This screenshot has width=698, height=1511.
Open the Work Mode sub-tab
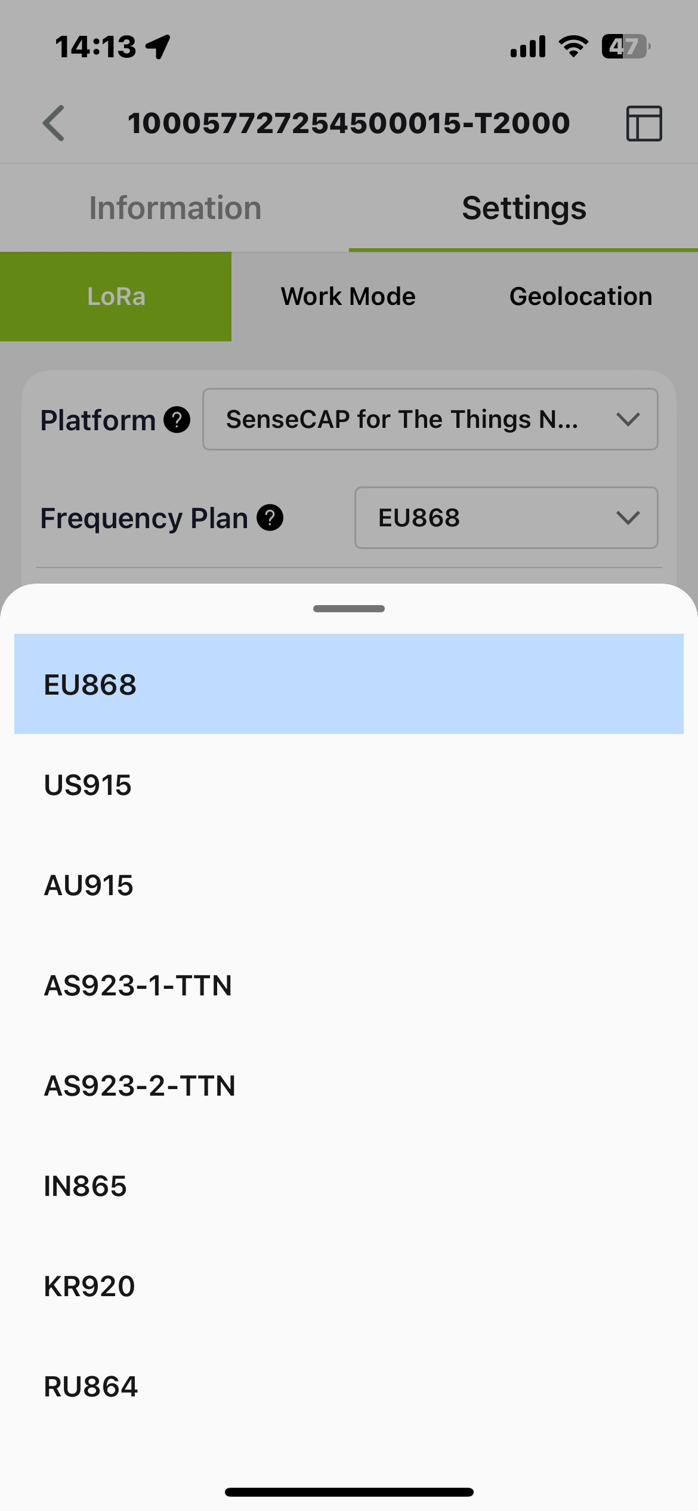(348, 297)
